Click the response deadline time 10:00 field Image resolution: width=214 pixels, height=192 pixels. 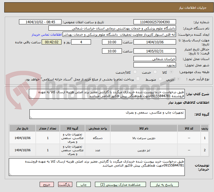[112, 42]
